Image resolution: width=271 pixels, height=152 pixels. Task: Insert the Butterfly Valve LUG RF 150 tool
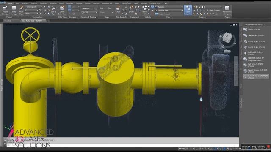(256, 77)
